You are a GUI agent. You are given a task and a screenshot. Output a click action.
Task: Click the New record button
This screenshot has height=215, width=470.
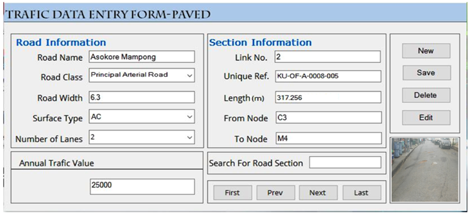(x=426, y=51)
